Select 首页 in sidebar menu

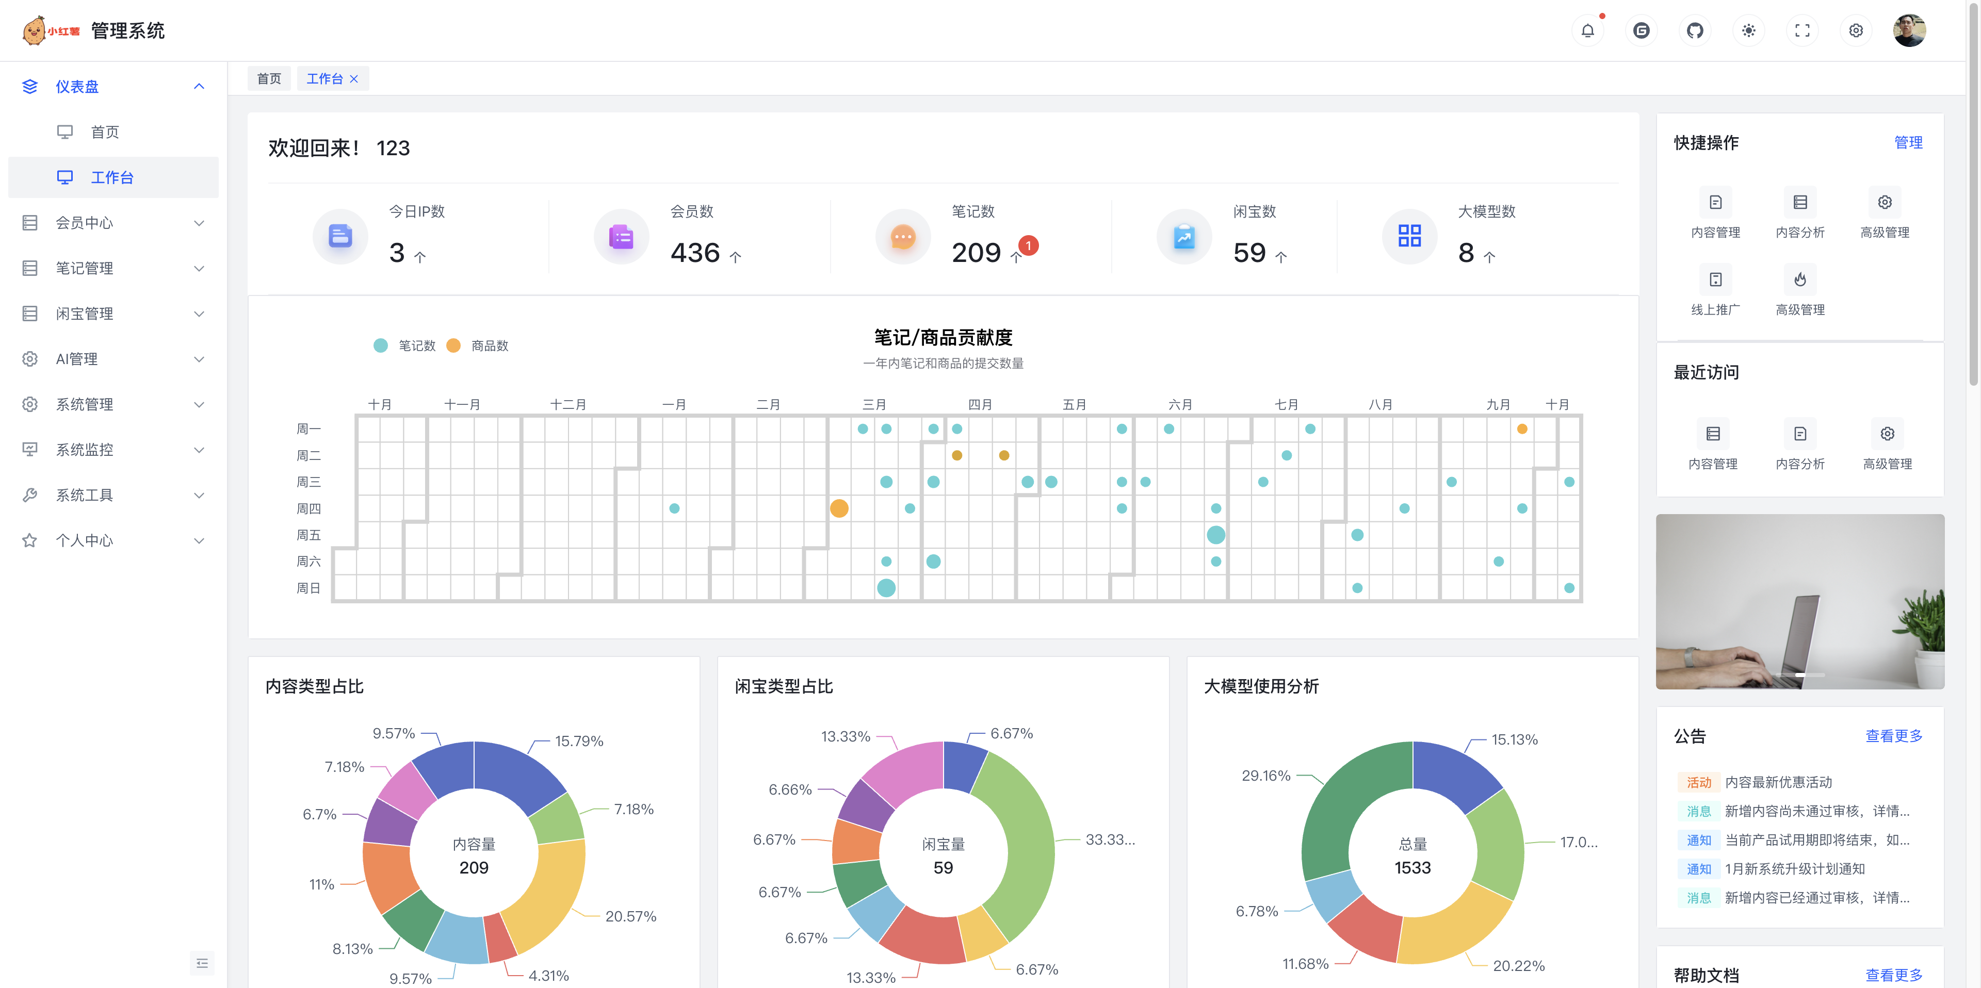pyautogui.click(x=105, y=132)
